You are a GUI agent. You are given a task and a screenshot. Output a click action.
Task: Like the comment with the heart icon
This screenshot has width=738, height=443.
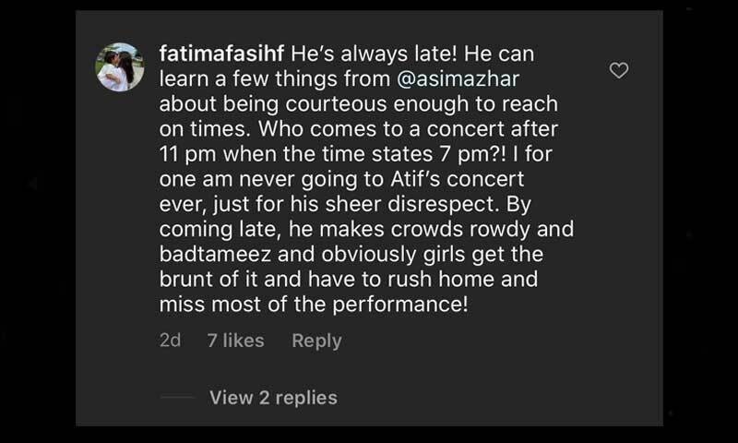tap(620, 70)
